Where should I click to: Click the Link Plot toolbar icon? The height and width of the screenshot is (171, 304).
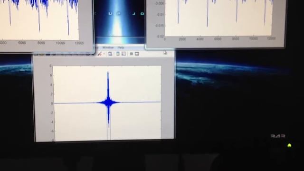[110, 54]
